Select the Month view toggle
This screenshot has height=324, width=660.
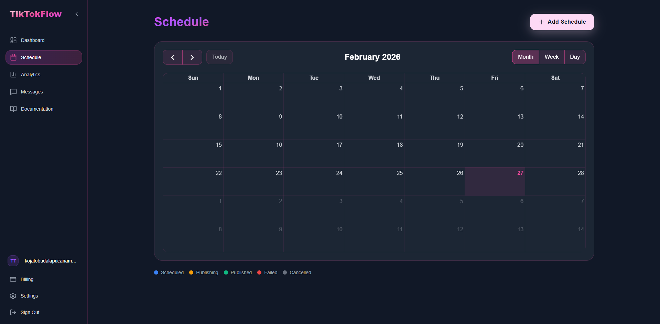pos(525,57)
